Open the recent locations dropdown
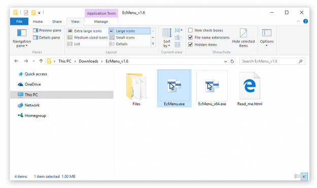 33,61
